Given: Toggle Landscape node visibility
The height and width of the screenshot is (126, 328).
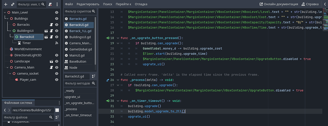Looking at the screenshot, I should (x=56, y=61).
